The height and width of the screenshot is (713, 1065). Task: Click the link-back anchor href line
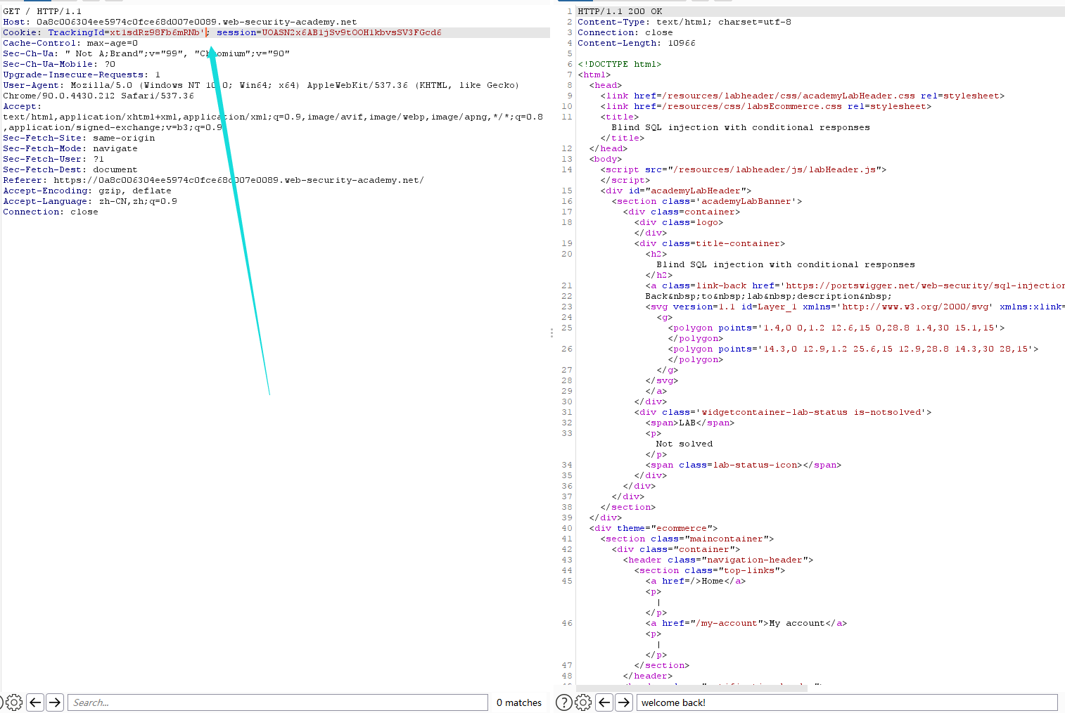(855, 285)
